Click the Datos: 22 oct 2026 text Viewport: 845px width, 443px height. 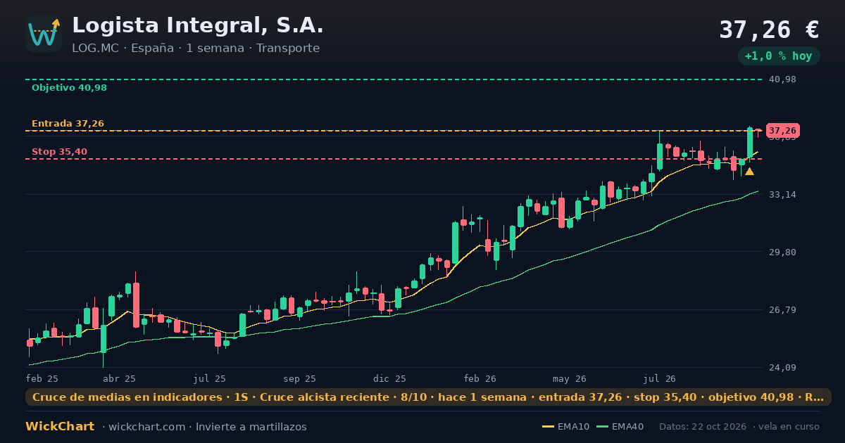[703, 427]
